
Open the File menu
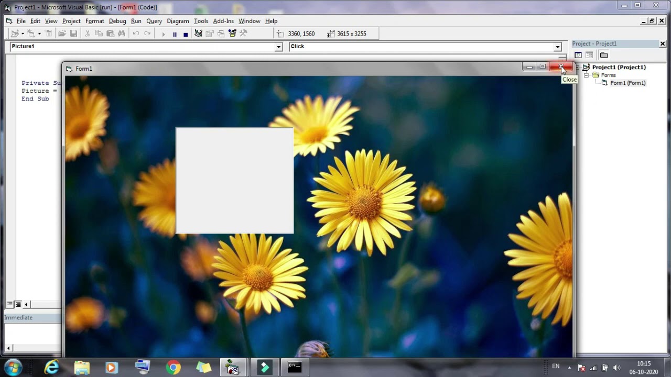(21, 21)
